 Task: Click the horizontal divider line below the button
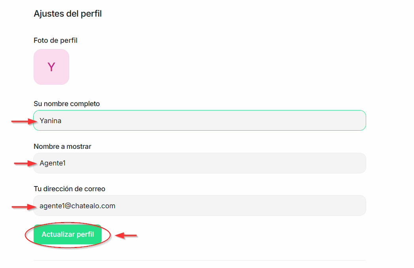click(x=200, y=260)
